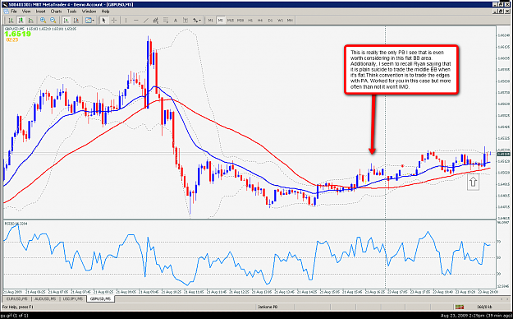Open the Charts menu

click(57, 12)
